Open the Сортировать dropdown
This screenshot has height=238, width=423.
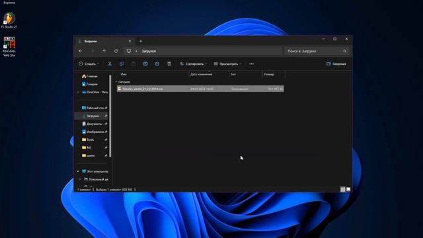194,64
